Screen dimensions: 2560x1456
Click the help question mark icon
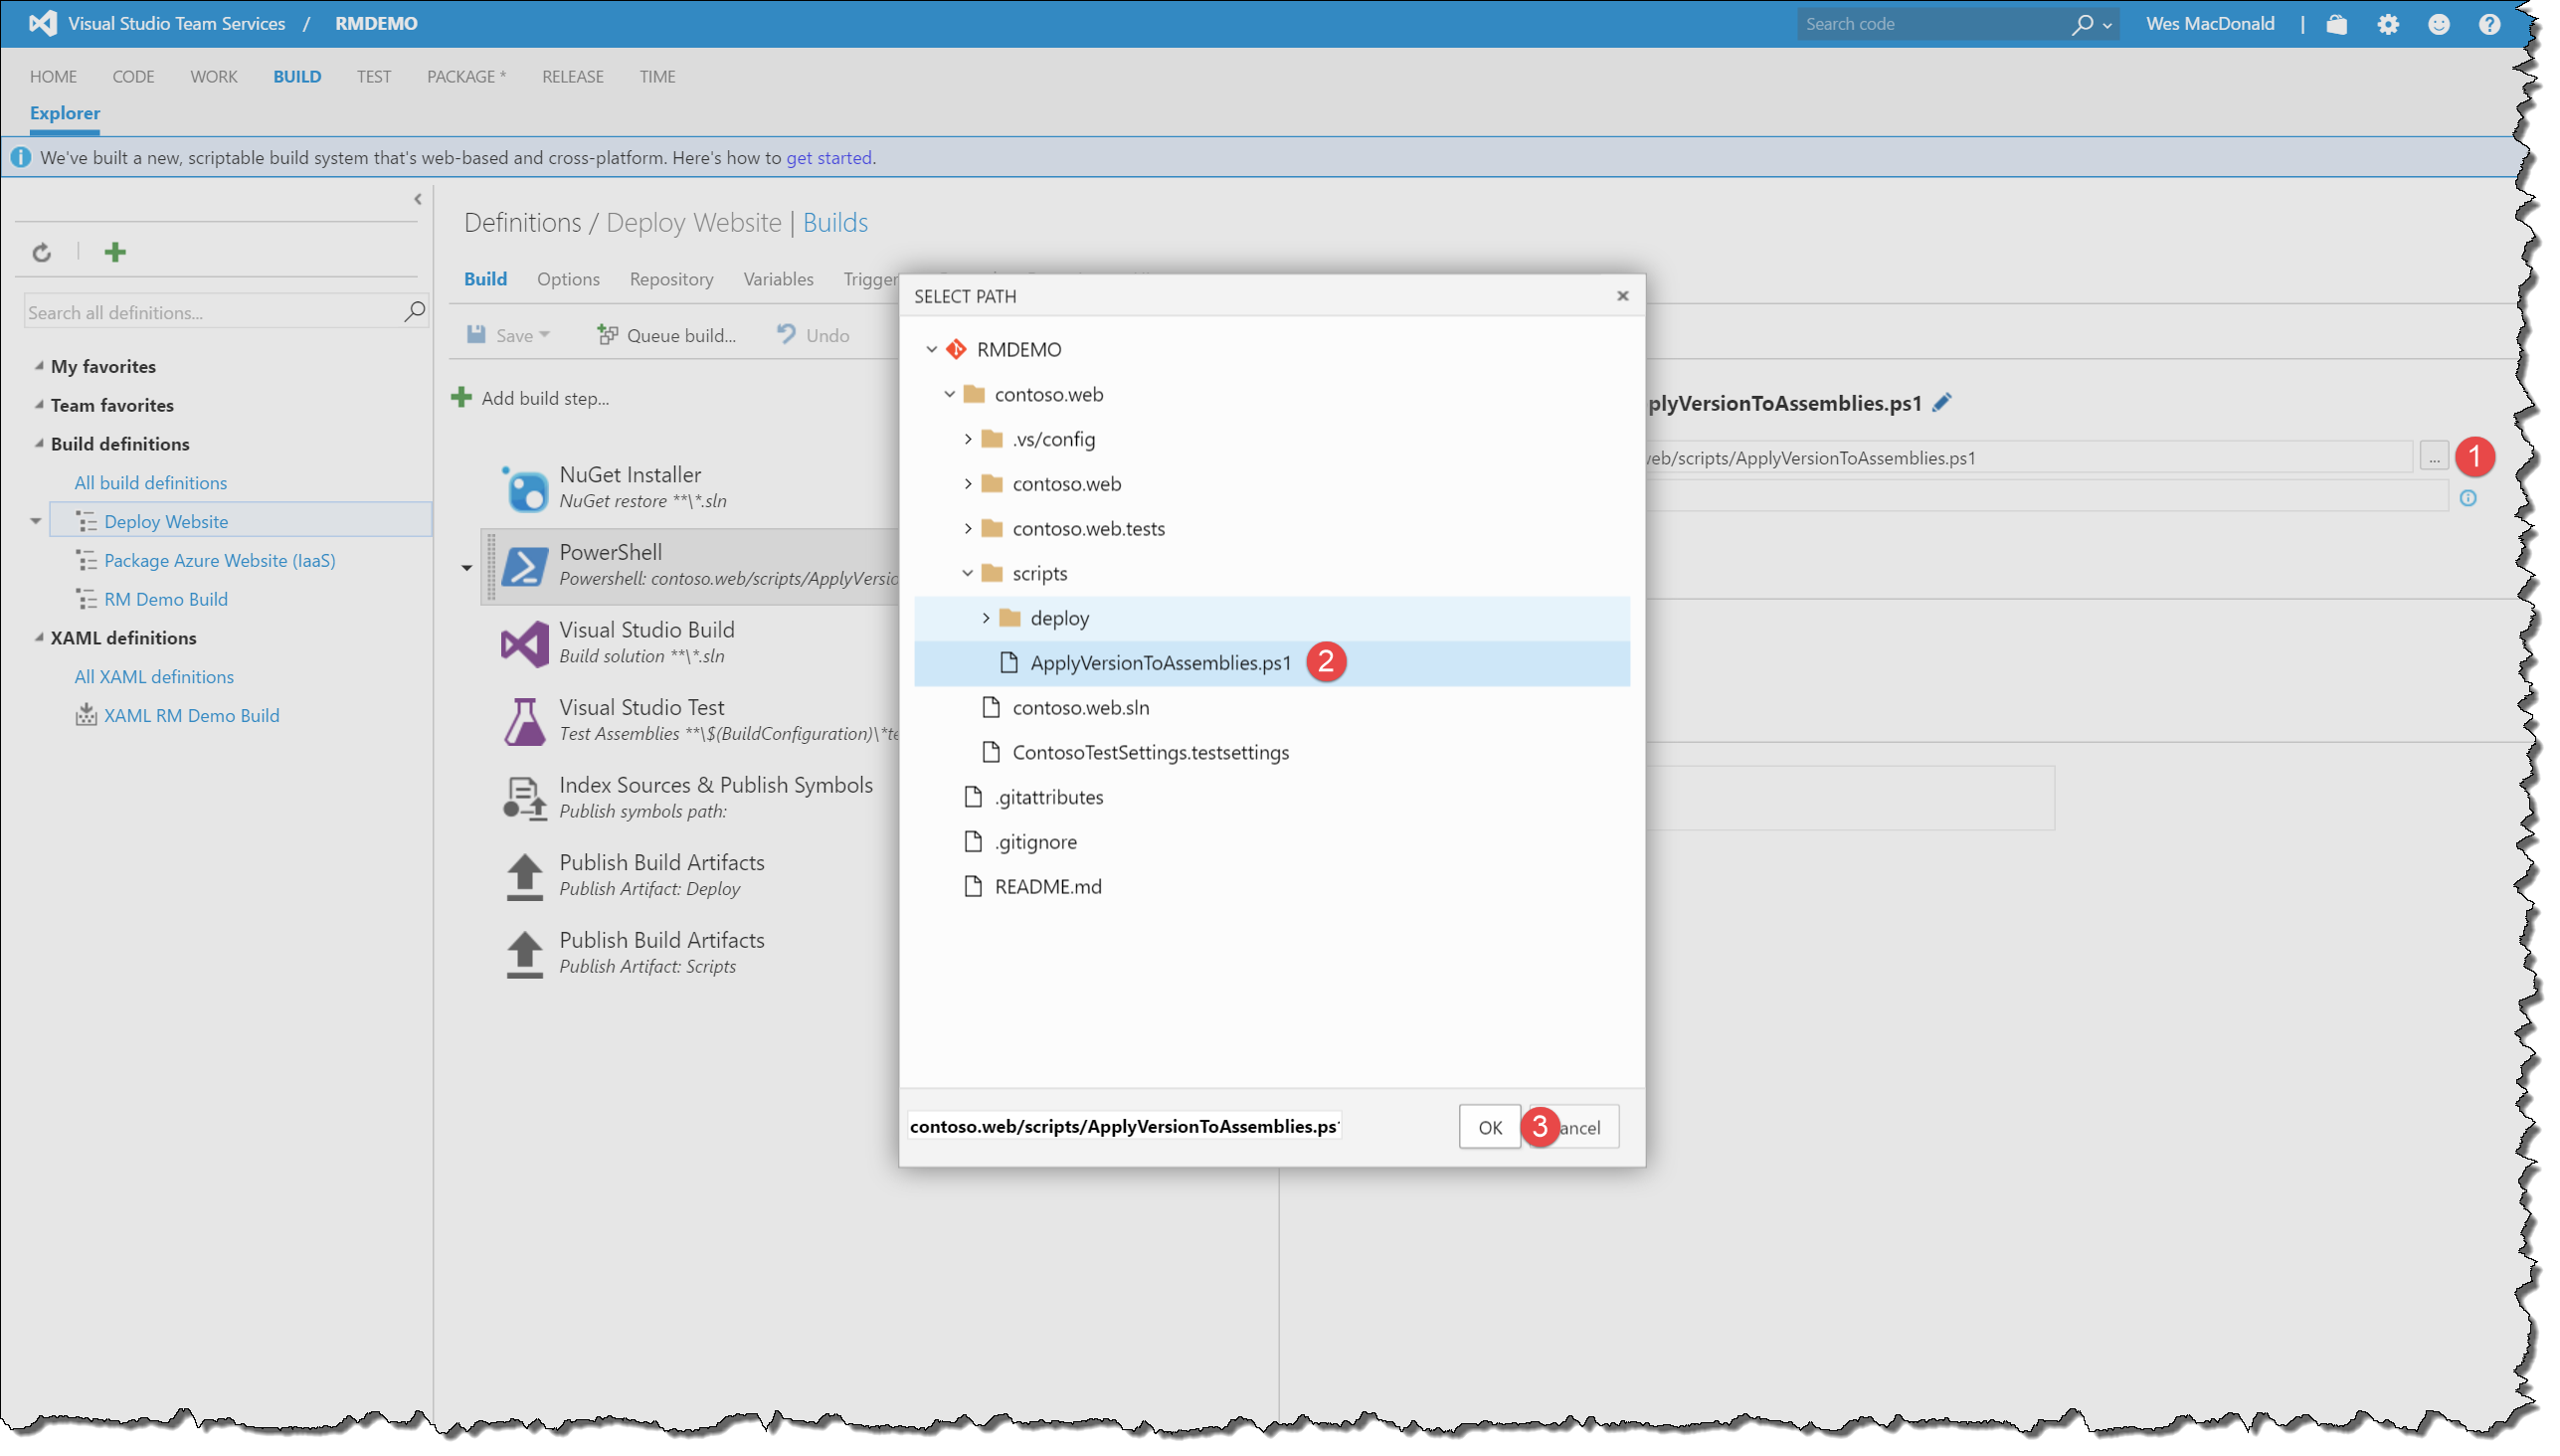pos(2489,24)
